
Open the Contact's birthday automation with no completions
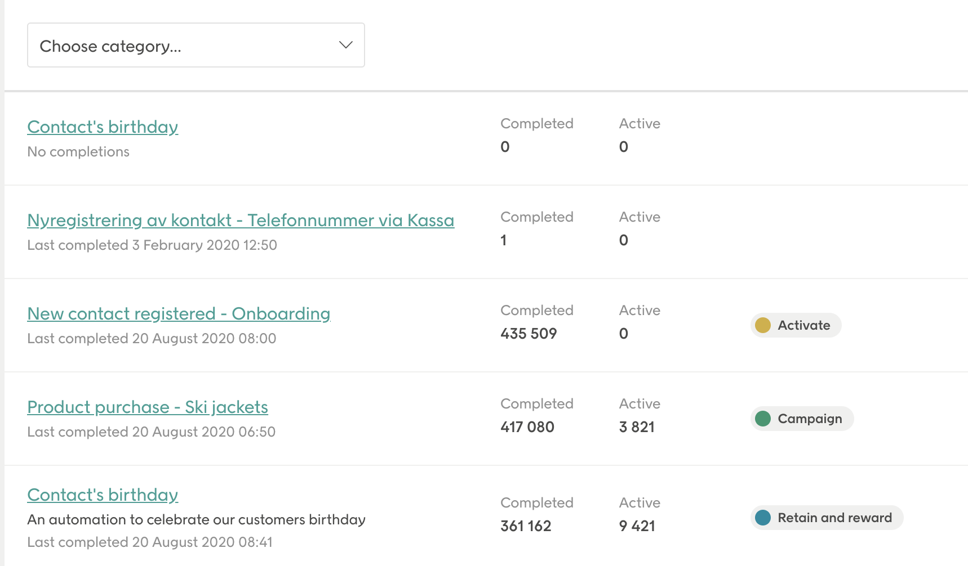point(103,127)
